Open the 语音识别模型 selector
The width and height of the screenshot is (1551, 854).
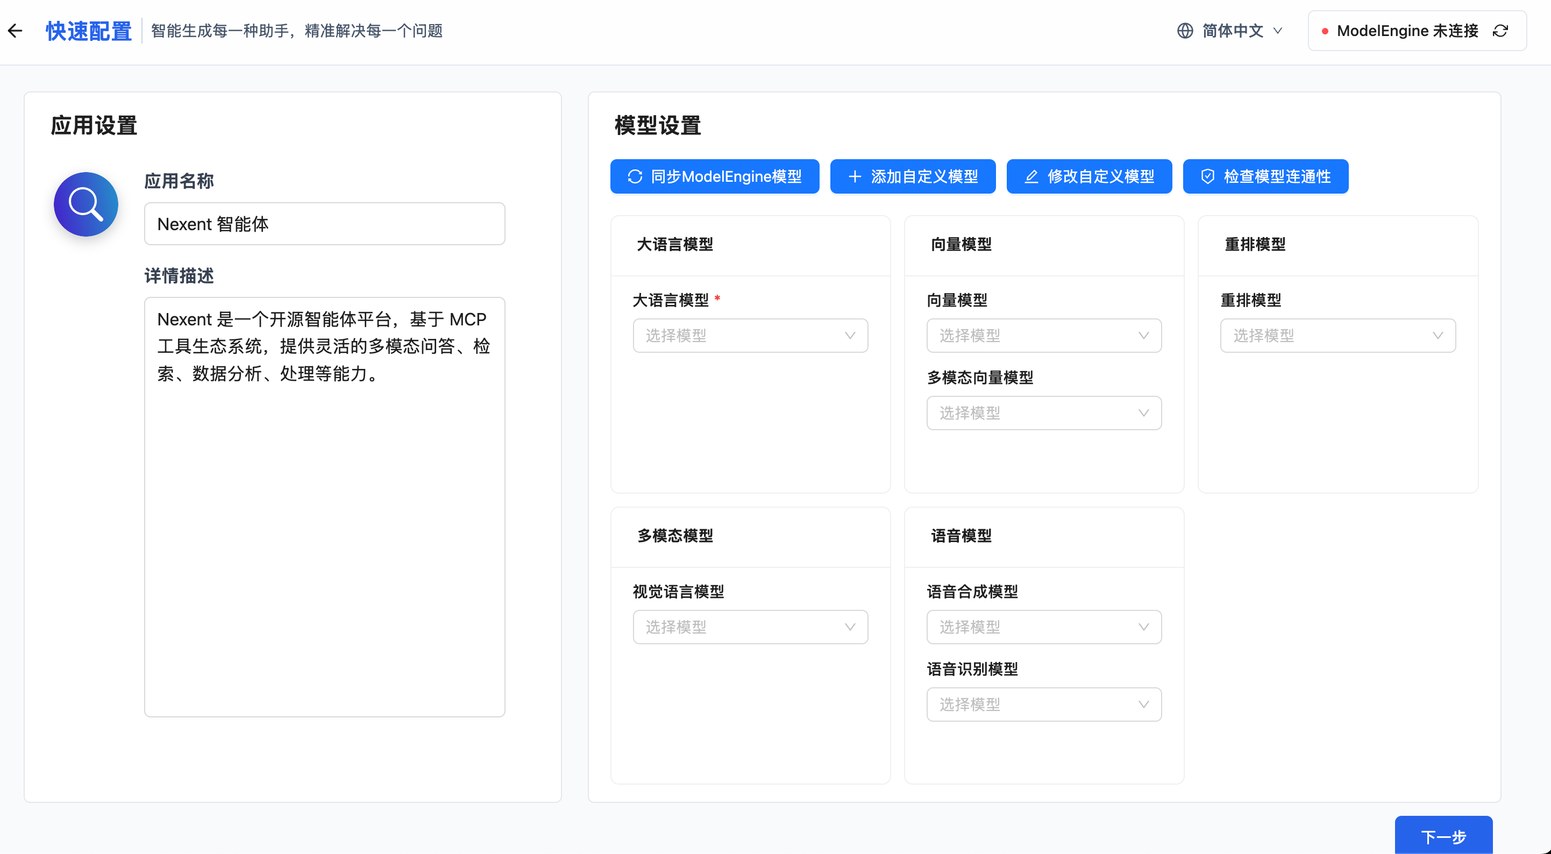tap(1043, 704)
